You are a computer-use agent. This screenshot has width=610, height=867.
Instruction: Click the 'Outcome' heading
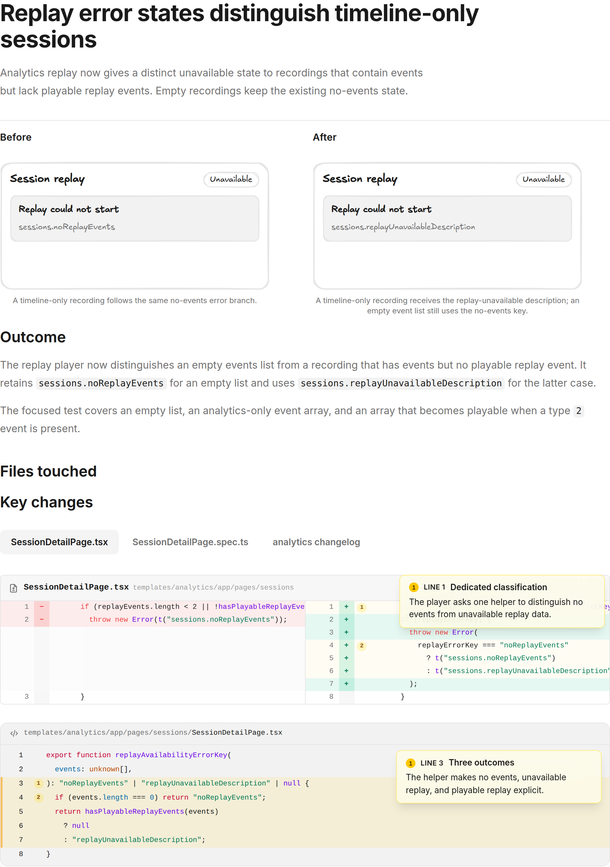33,337
